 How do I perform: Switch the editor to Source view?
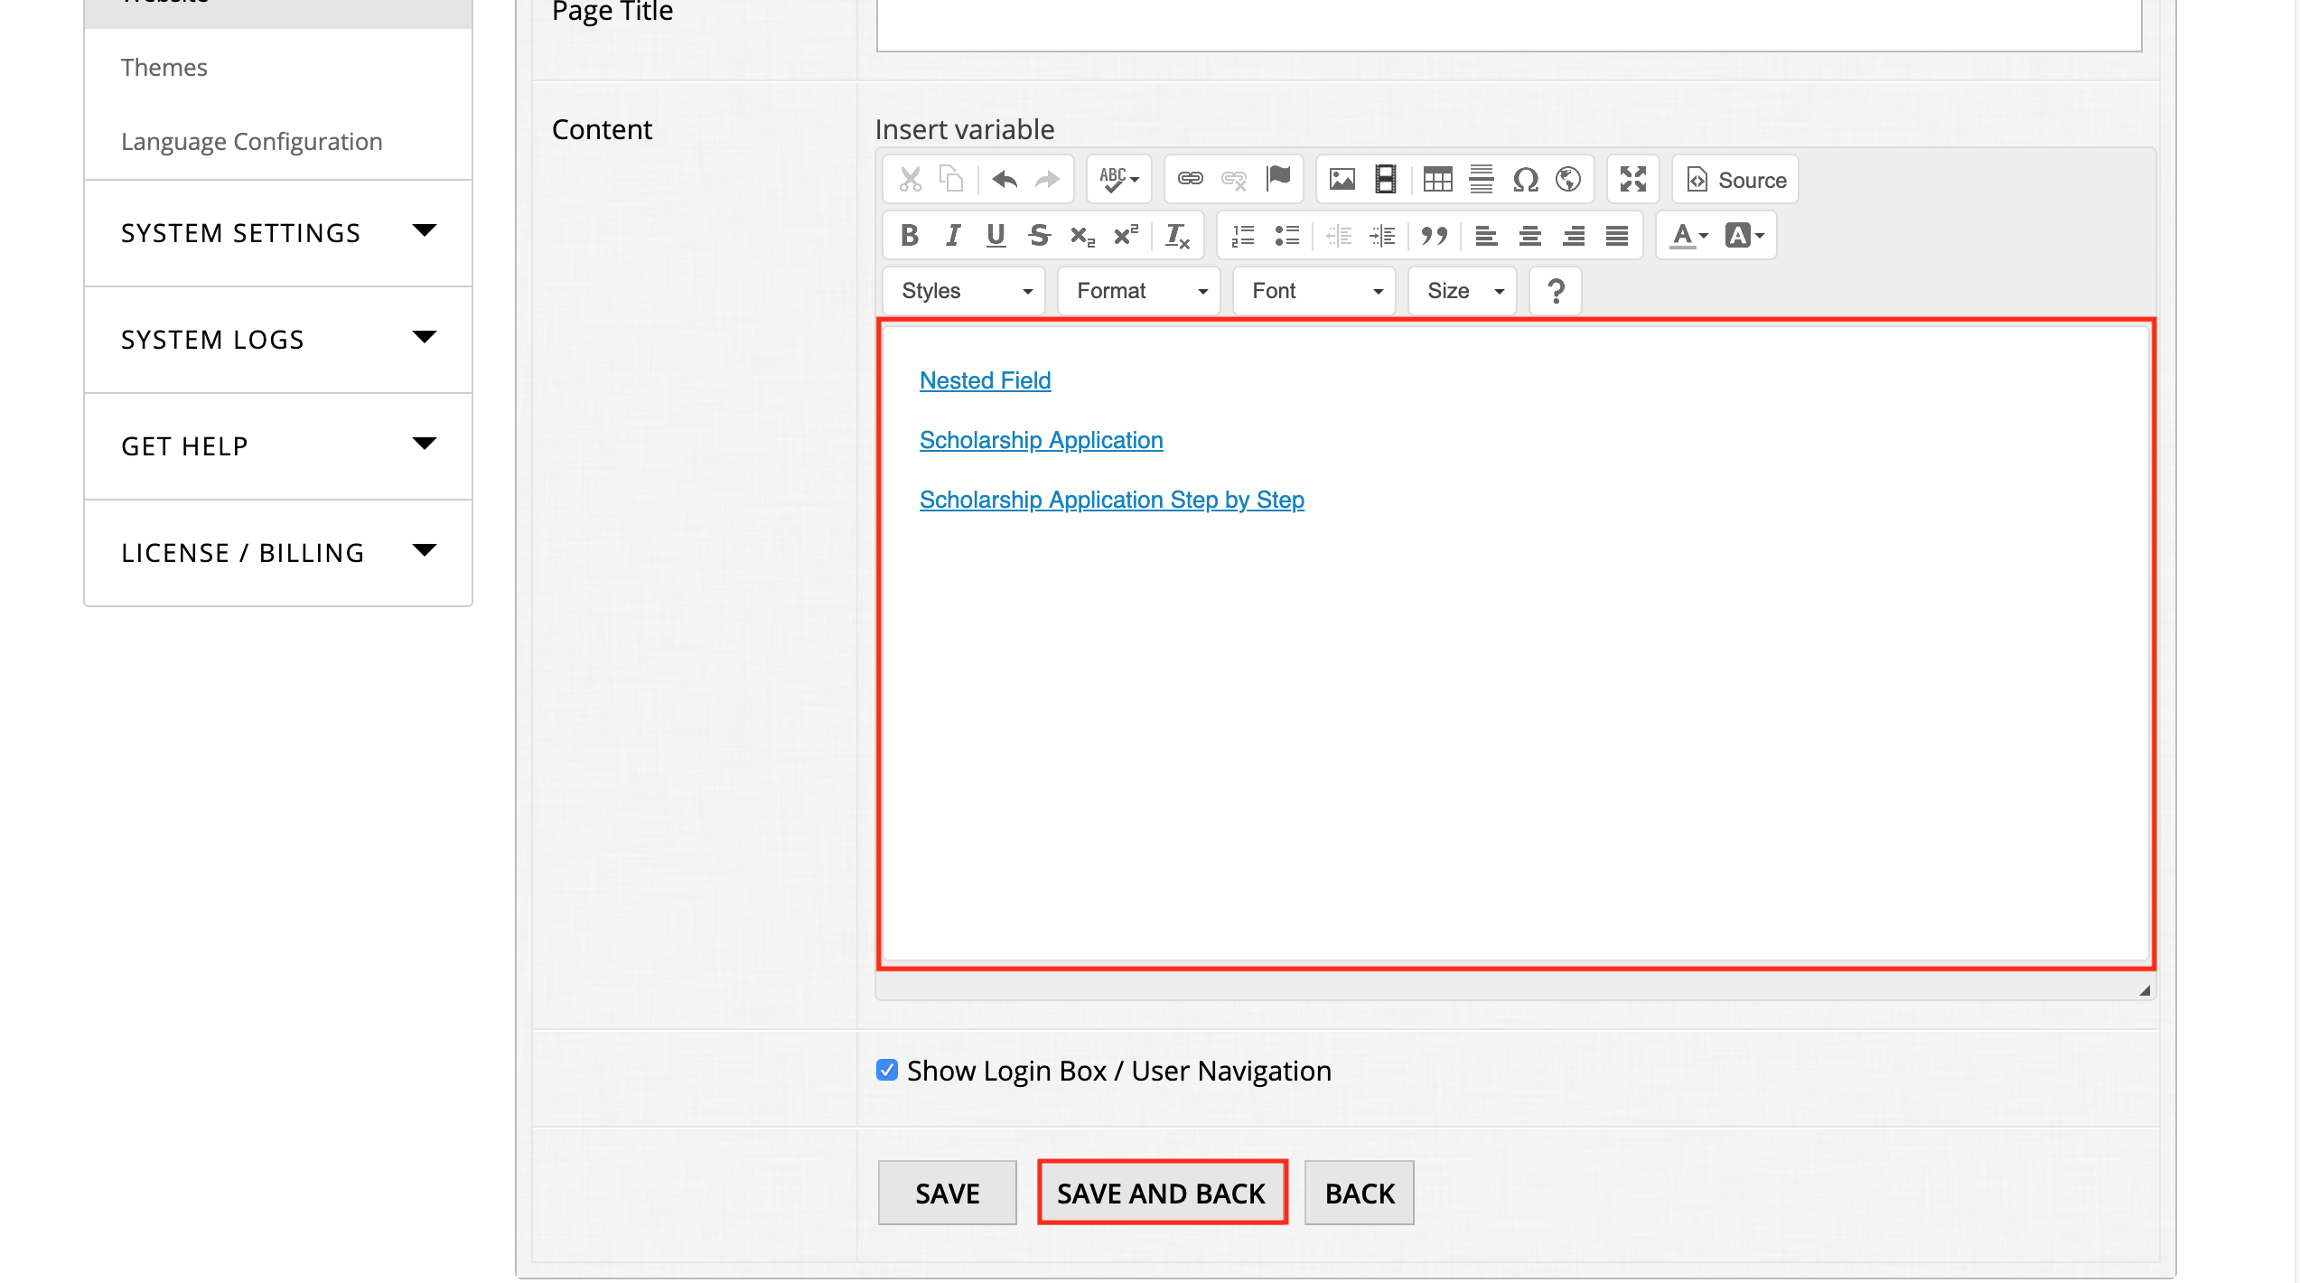[1735, 180]
